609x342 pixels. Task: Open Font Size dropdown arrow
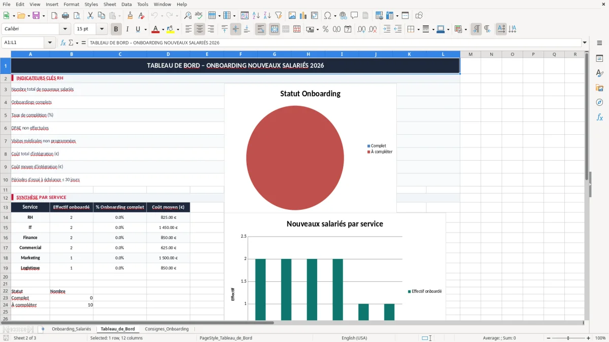coord(101,29)
